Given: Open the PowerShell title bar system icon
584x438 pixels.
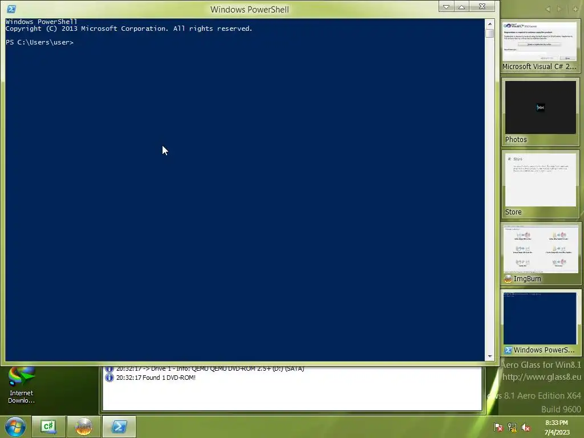Looking at the screenshot, I should [11, 9].
